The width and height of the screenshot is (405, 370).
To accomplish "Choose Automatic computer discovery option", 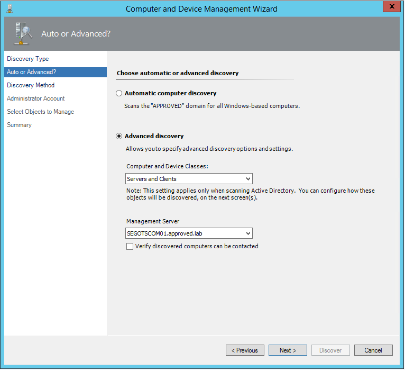I will [119, 93].
